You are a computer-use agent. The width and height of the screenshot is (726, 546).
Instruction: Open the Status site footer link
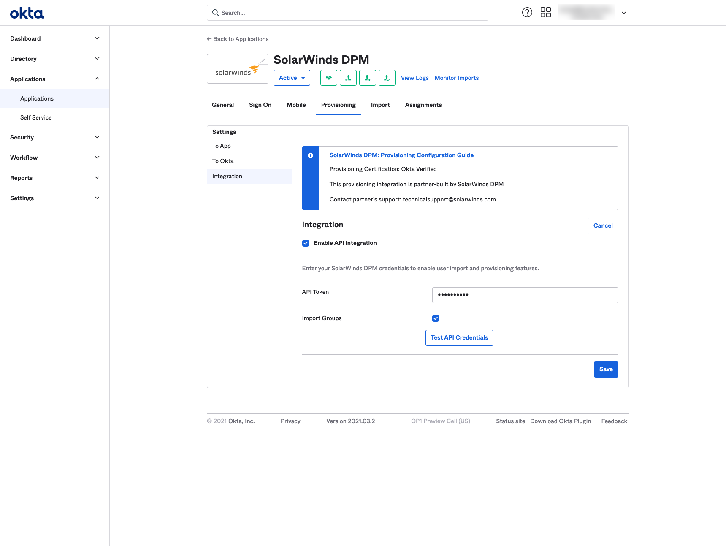[510, 421]
